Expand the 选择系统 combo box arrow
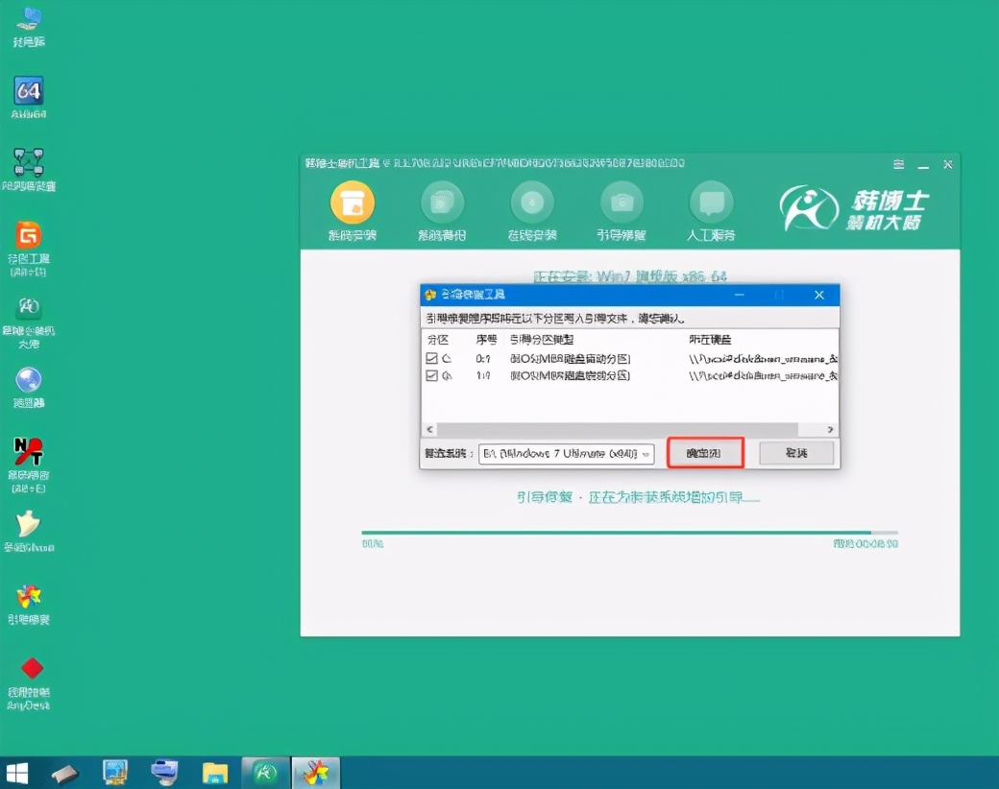Viewport: 999px width, 789px height. pyautogui.click(x=647, y=452)
